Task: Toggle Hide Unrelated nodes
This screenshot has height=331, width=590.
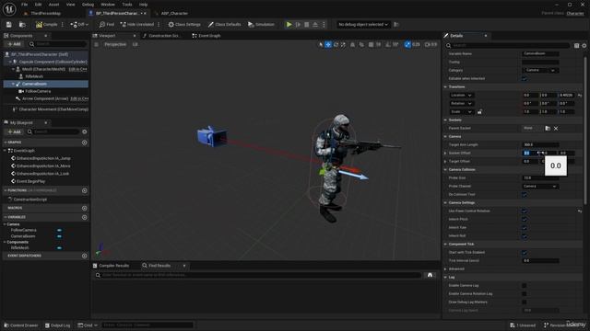Action: tap(137, 25)
